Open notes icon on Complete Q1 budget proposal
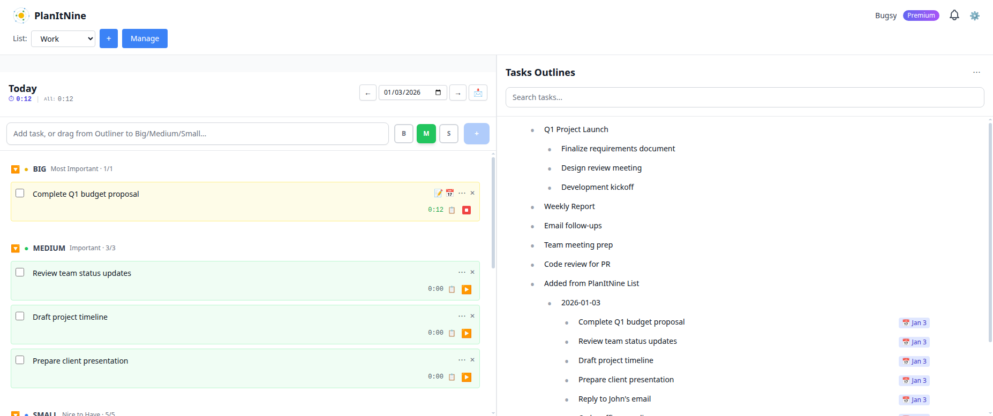 pos(438,193)
